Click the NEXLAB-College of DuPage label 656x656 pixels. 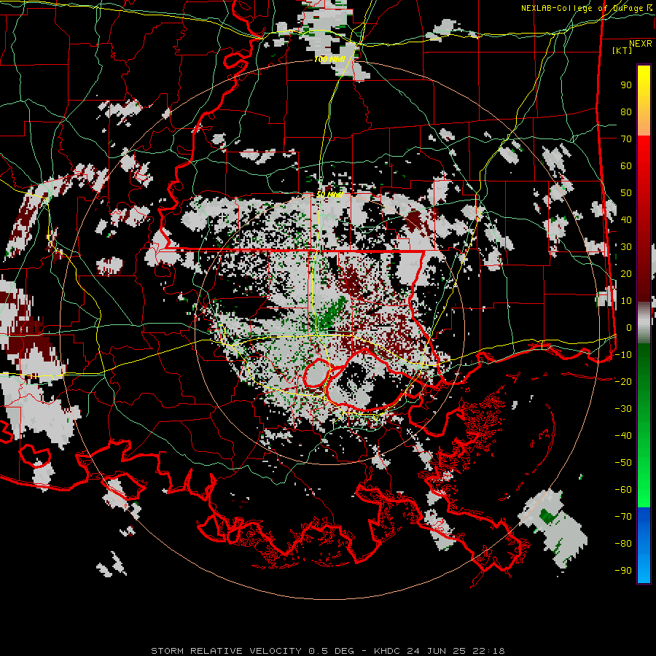pos(587,8)
